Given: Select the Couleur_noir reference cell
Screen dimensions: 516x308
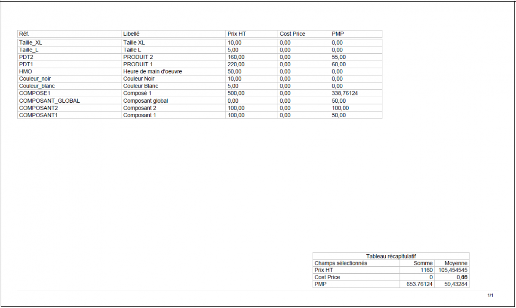Looking at the screenshot, I should pyautogui.click(x=32, y=79).
